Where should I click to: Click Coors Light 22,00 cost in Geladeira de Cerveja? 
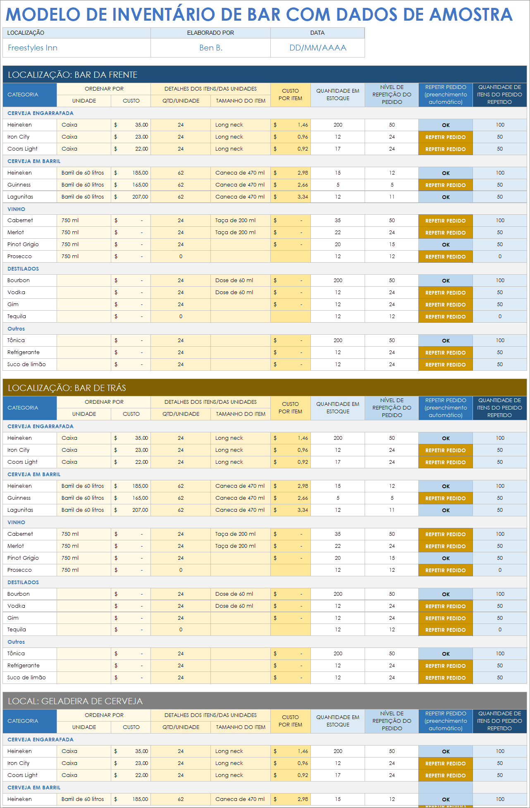(131, 775)
